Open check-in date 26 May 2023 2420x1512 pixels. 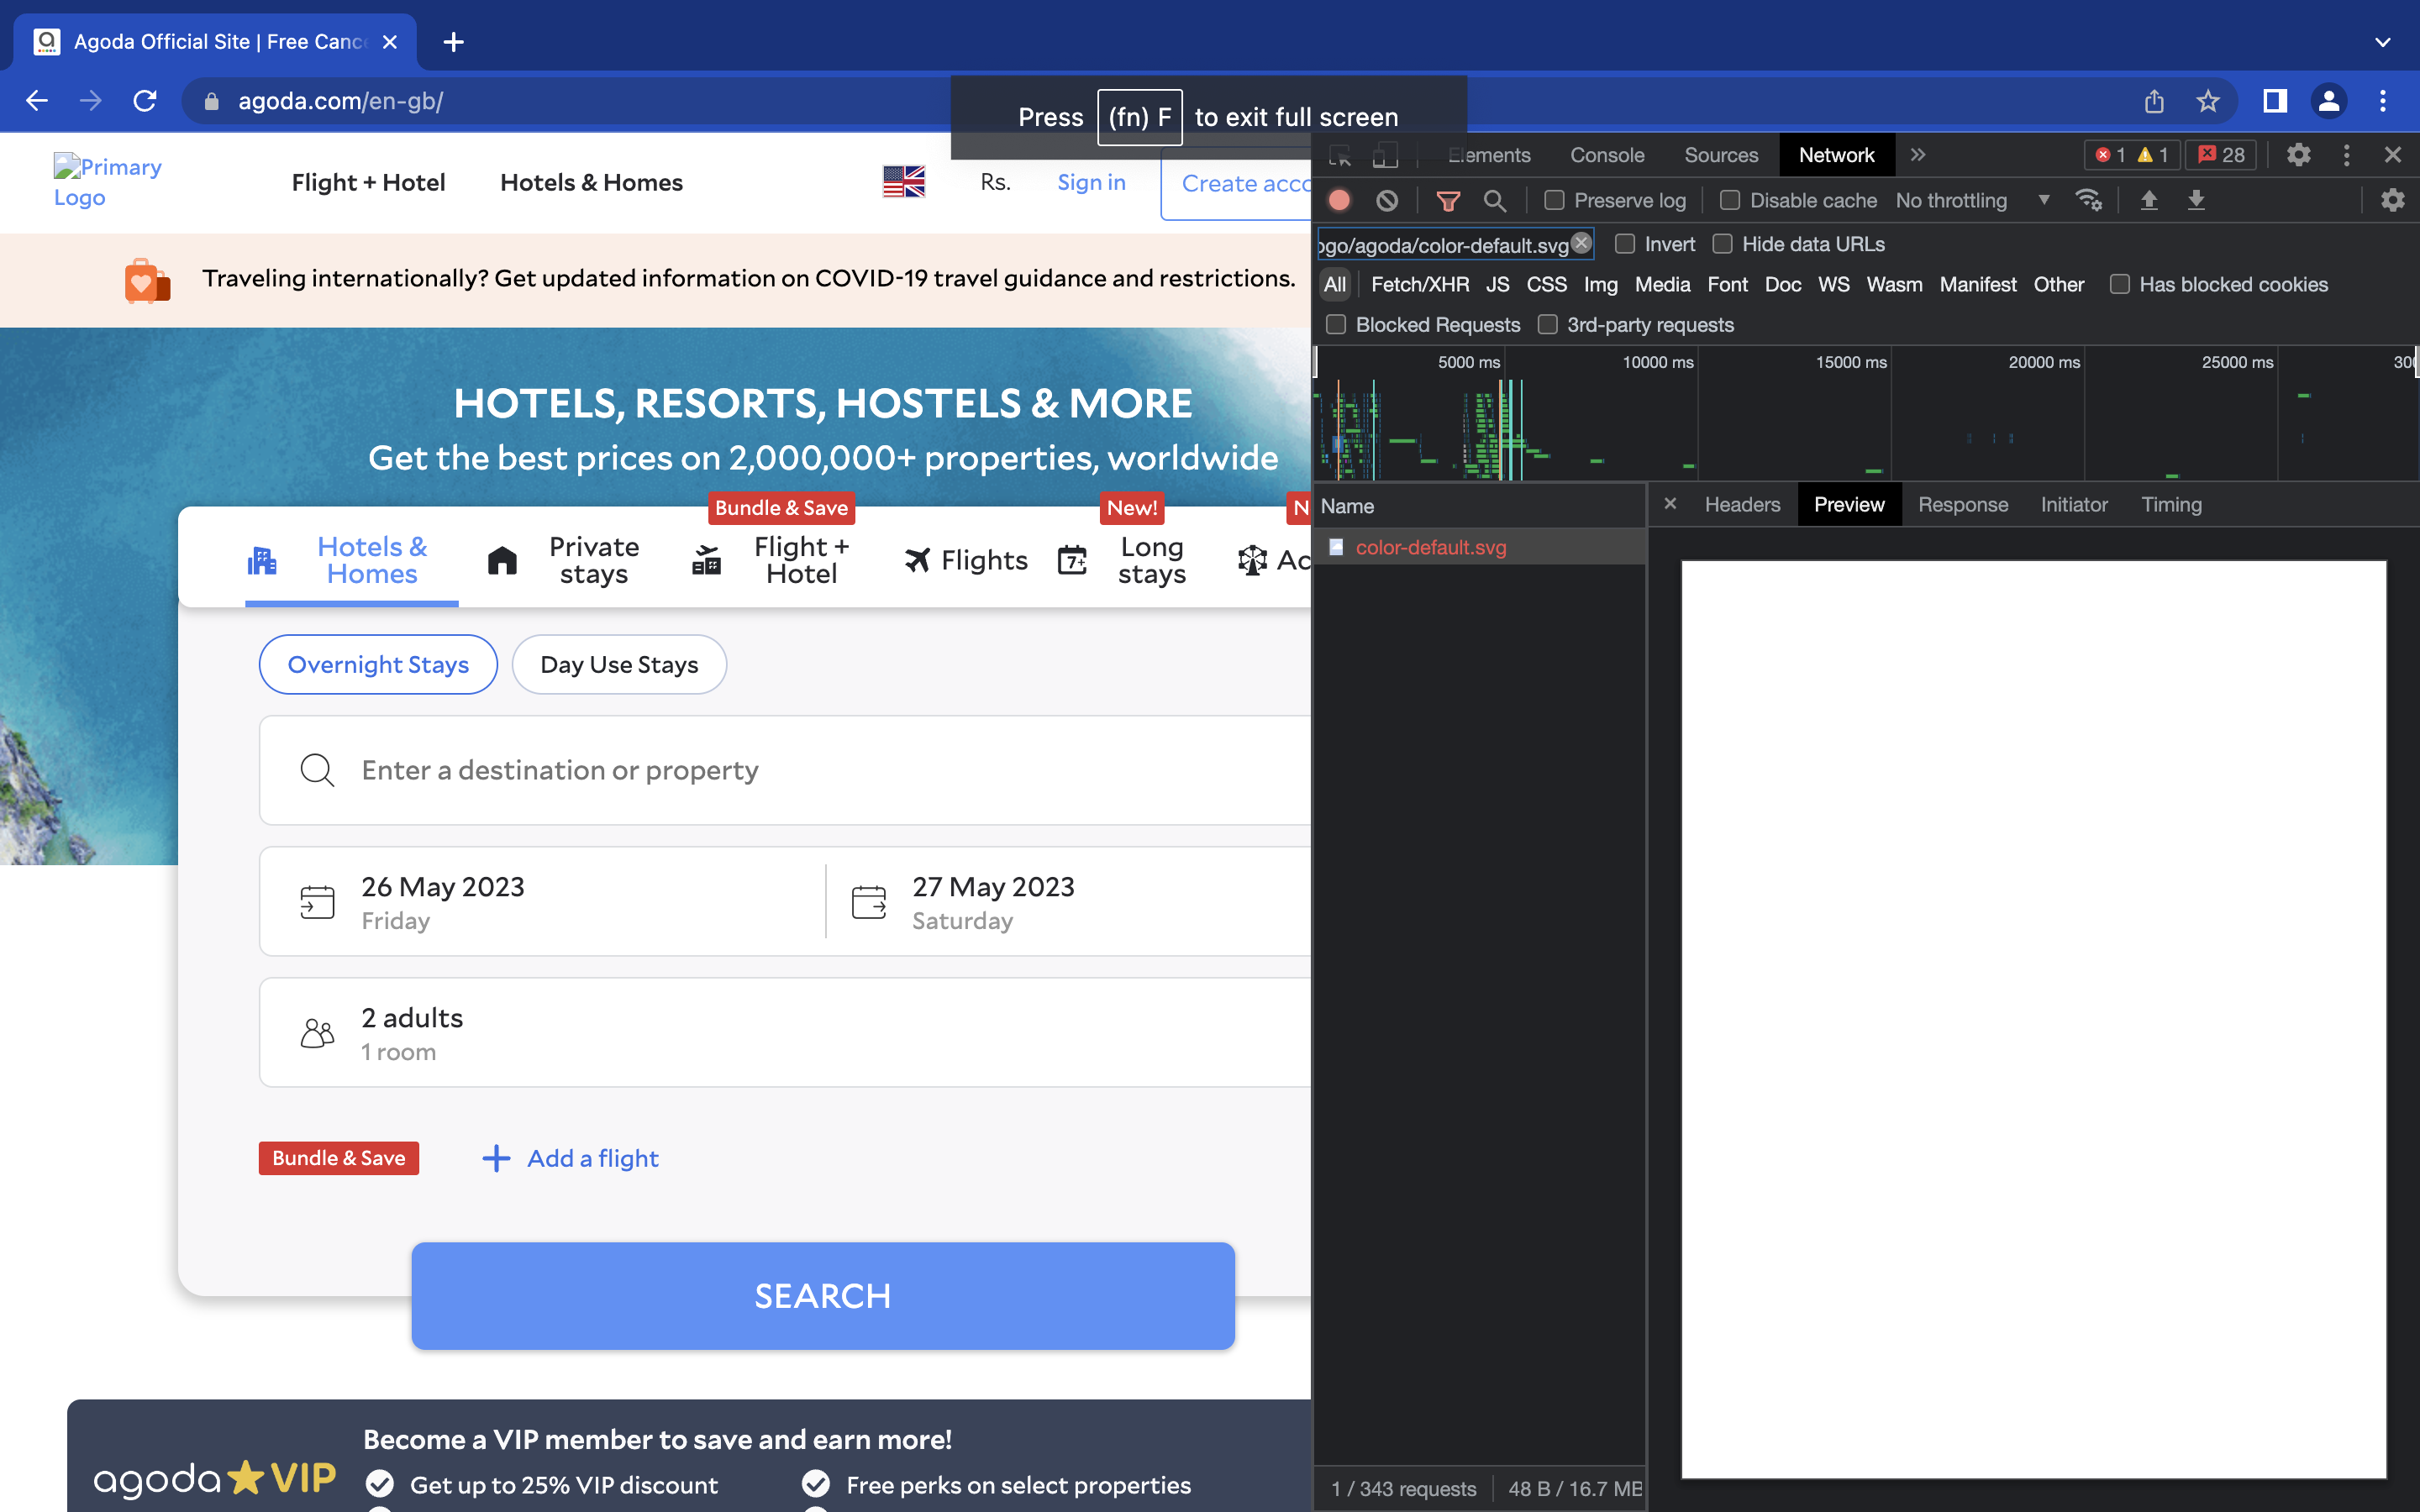click(x=542, y=901)
